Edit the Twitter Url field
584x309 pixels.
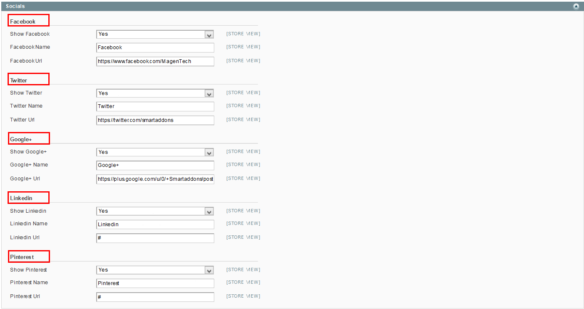tap(155, 120)
